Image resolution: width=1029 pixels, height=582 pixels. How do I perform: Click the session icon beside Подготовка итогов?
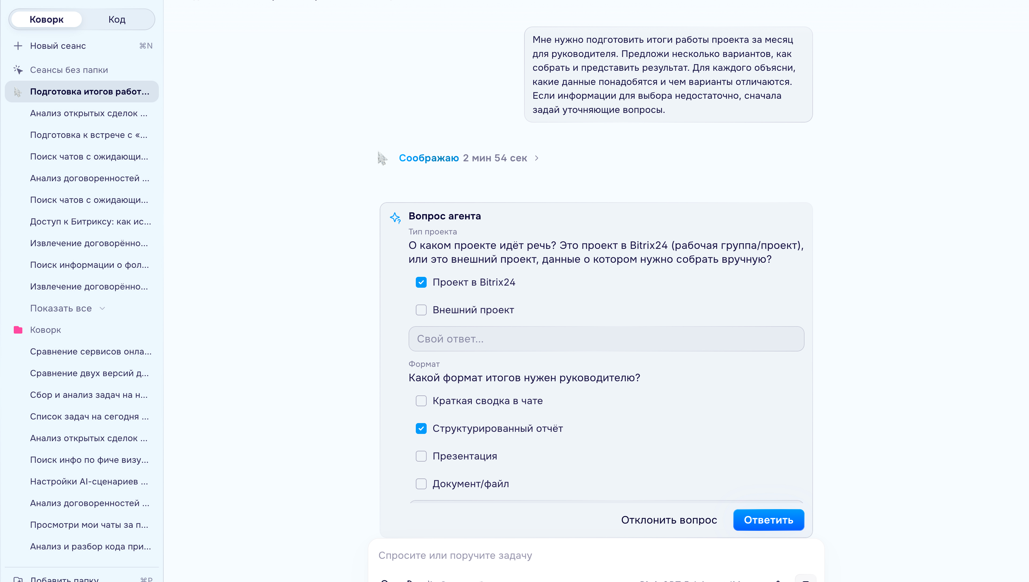point(18,92)
